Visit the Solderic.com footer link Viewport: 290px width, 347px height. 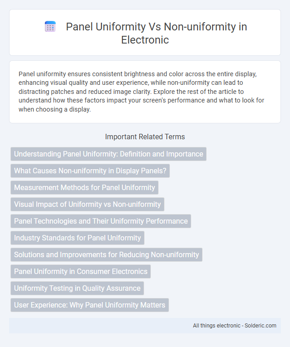point(261,326)
